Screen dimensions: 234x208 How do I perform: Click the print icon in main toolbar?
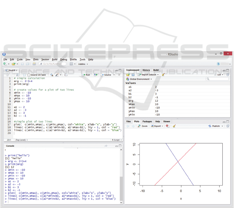34,64
